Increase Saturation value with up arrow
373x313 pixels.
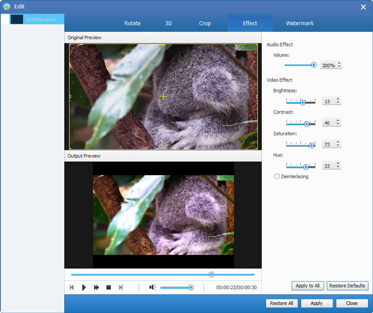click(x=338, y=142)
